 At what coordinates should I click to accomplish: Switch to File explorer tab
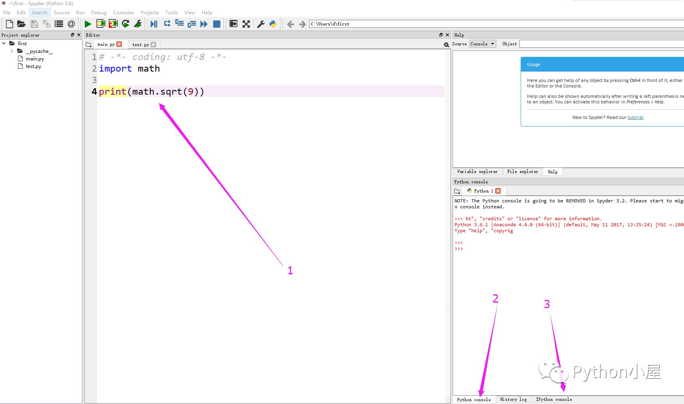coord(523,171)
